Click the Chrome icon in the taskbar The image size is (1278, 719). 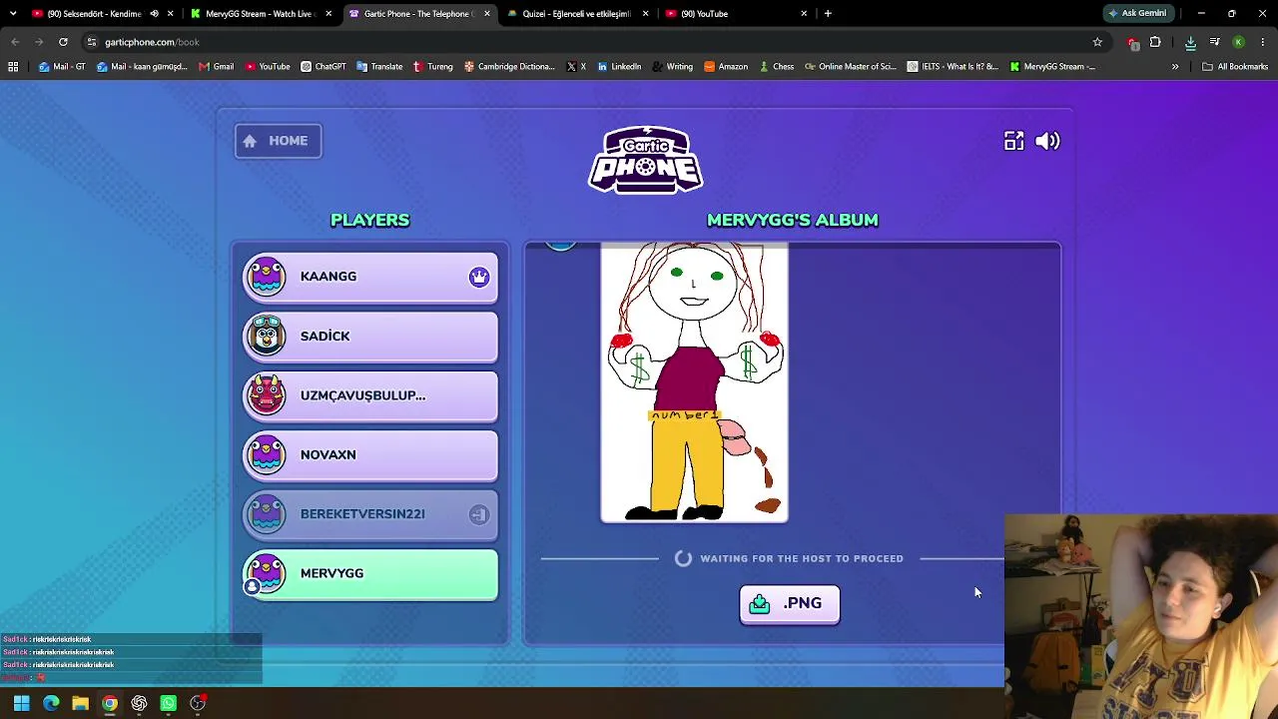click(x=110, y=703)
